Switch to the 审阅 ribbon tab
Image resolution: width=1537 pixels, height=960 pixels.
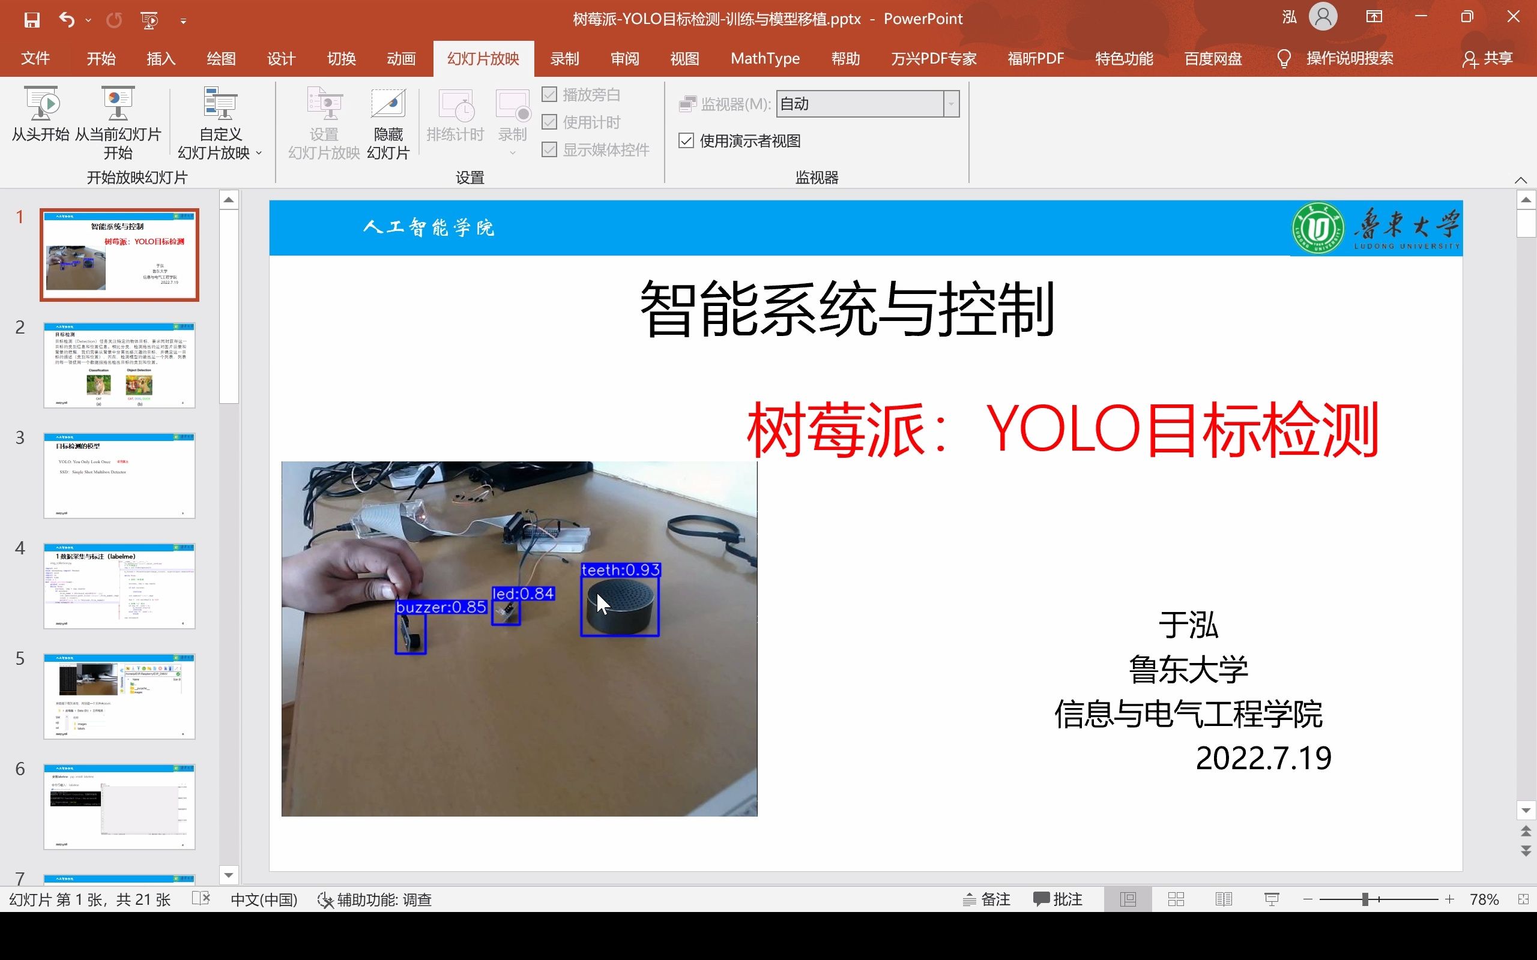coord(624,58)
